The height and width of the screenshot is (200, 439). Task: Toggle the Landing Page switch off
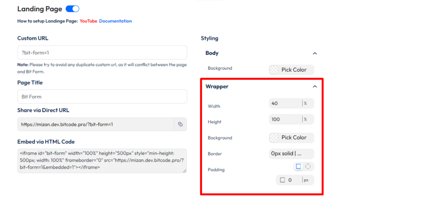(x=72, y=9)
